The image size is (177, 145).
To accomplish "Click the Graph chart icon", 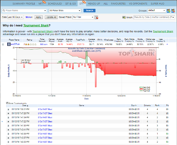I will coord(124,17).
